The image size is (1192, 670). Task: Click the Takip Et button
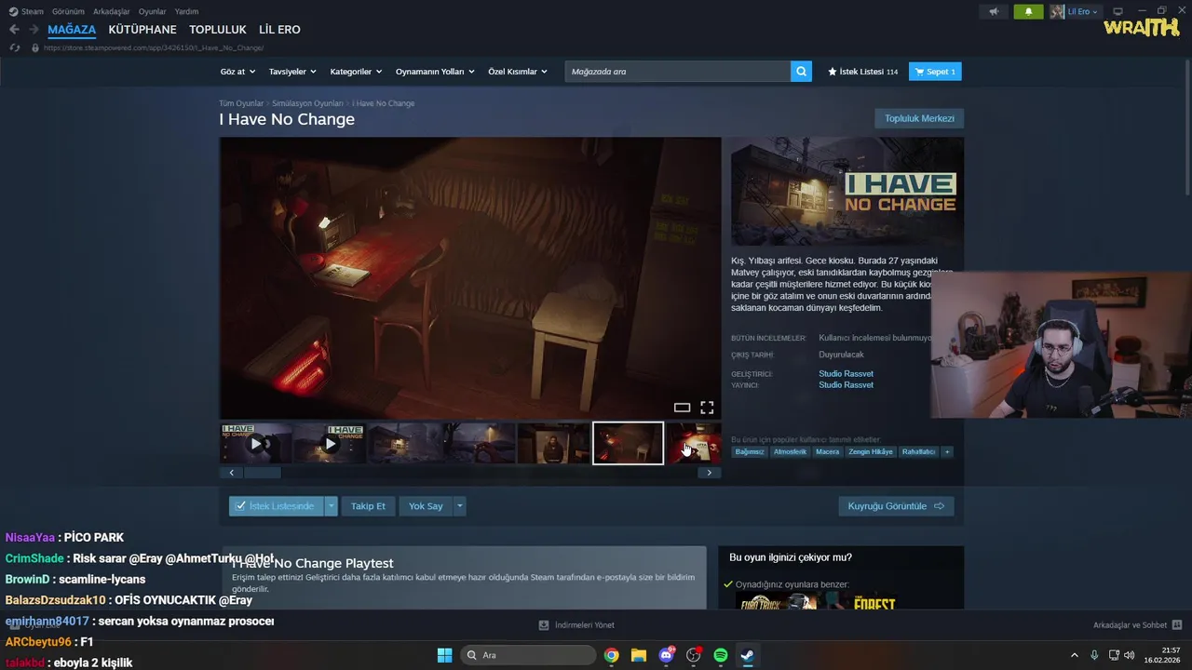coord(368,506)
